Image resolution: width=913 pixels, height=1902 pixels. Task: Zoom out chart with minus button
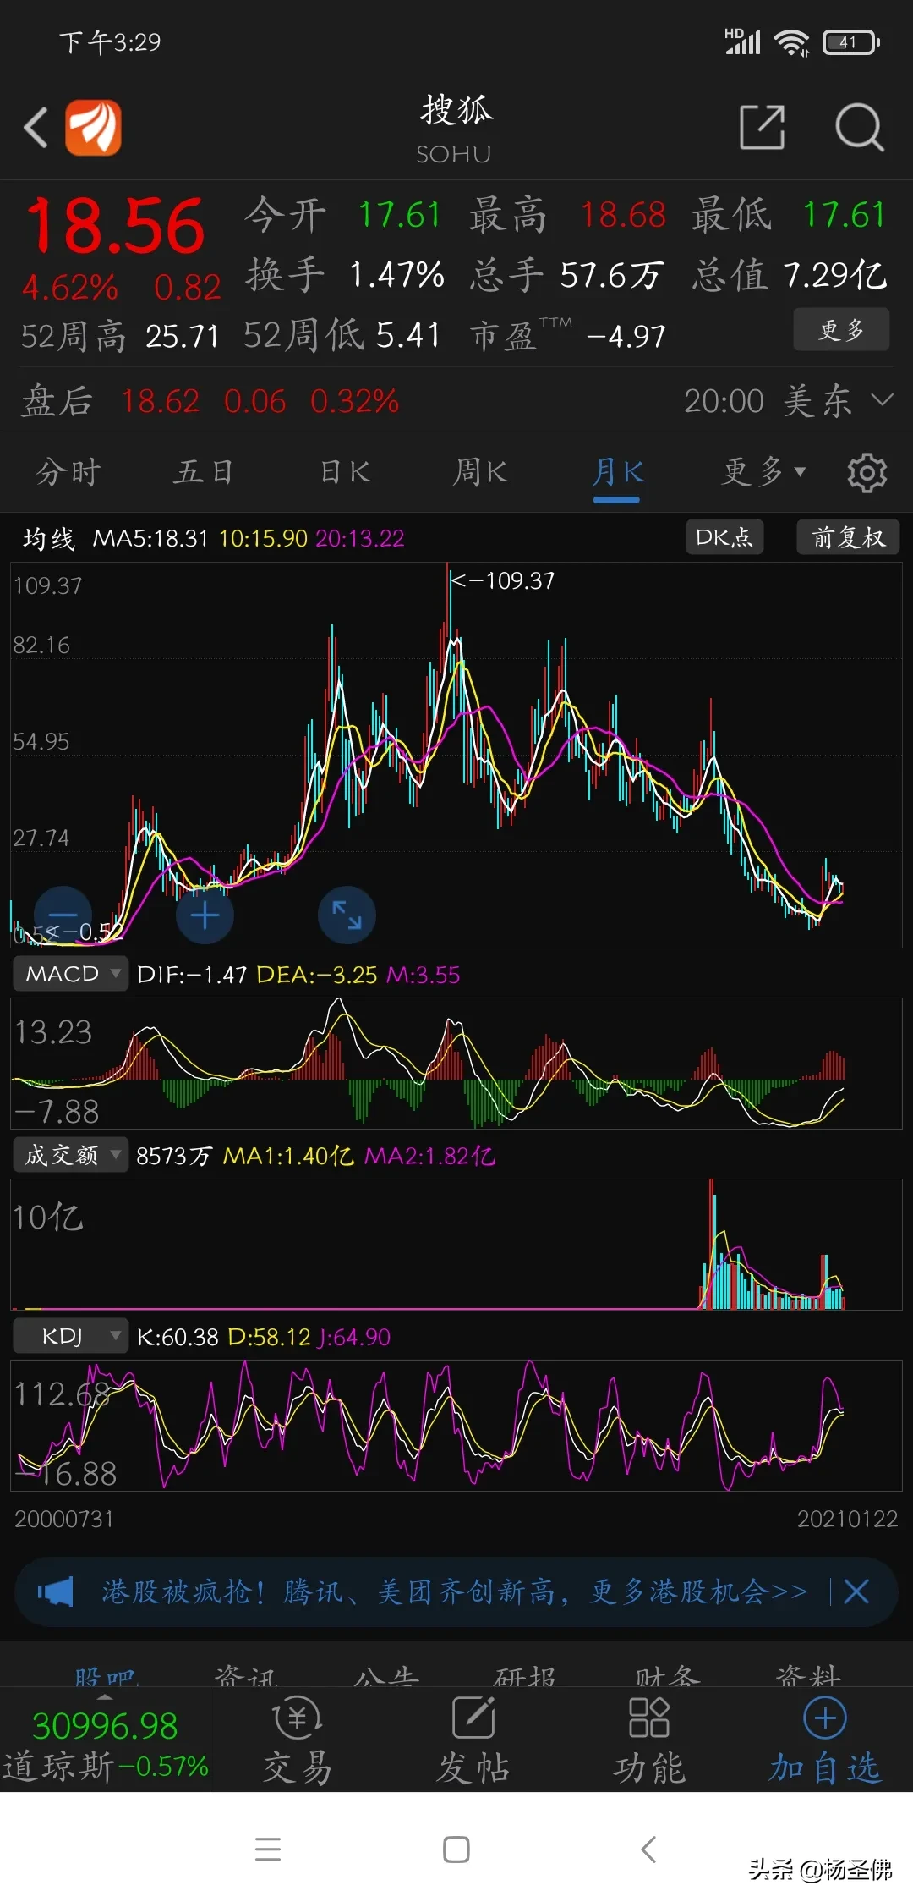[x=63, y=915]
